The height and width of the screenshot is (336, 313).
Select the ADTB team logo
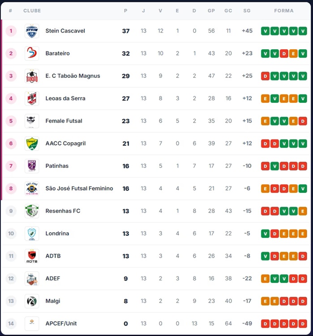[x=32, y=256]
